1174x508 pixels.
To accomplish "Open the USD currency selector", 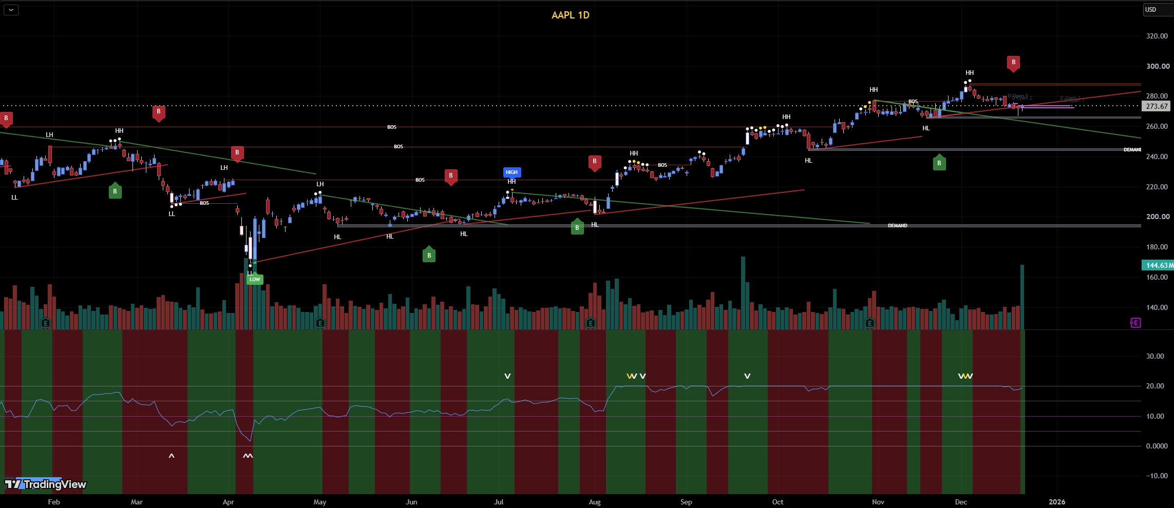I will pyautogui.click(x=1158, y=10).
